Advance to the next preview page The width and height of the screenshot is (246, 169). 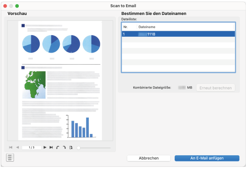45,147
